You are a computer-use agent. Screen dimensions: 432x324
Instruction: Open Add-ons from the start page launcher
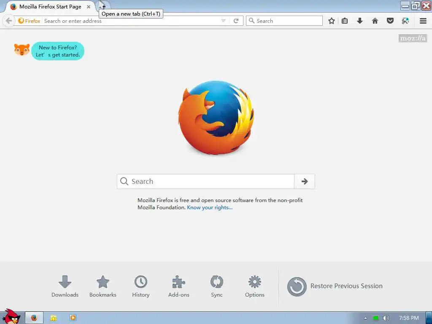click(x=179, y=286)
